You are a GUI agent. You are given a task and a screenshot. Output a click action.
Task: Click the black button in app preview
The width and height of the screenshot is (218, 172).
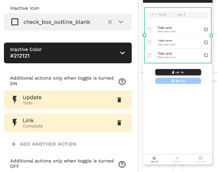pyautogui.click(x=178, y=72)
